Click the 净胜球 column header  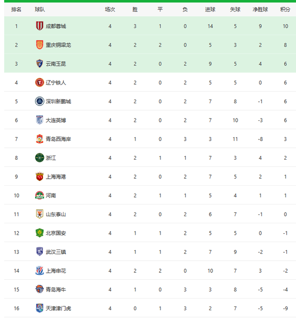pos(260,9)
